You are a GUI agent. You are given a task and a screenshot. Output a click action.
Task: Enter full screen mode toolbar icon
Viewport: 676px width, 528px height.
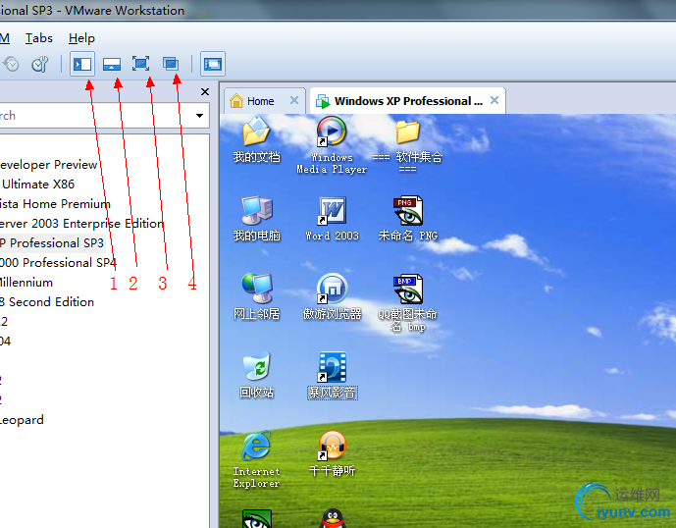(x=140, y=64)
